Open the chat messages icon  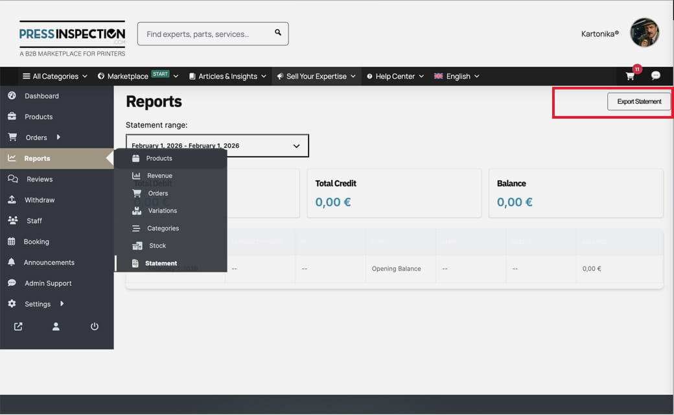[656, 76]
